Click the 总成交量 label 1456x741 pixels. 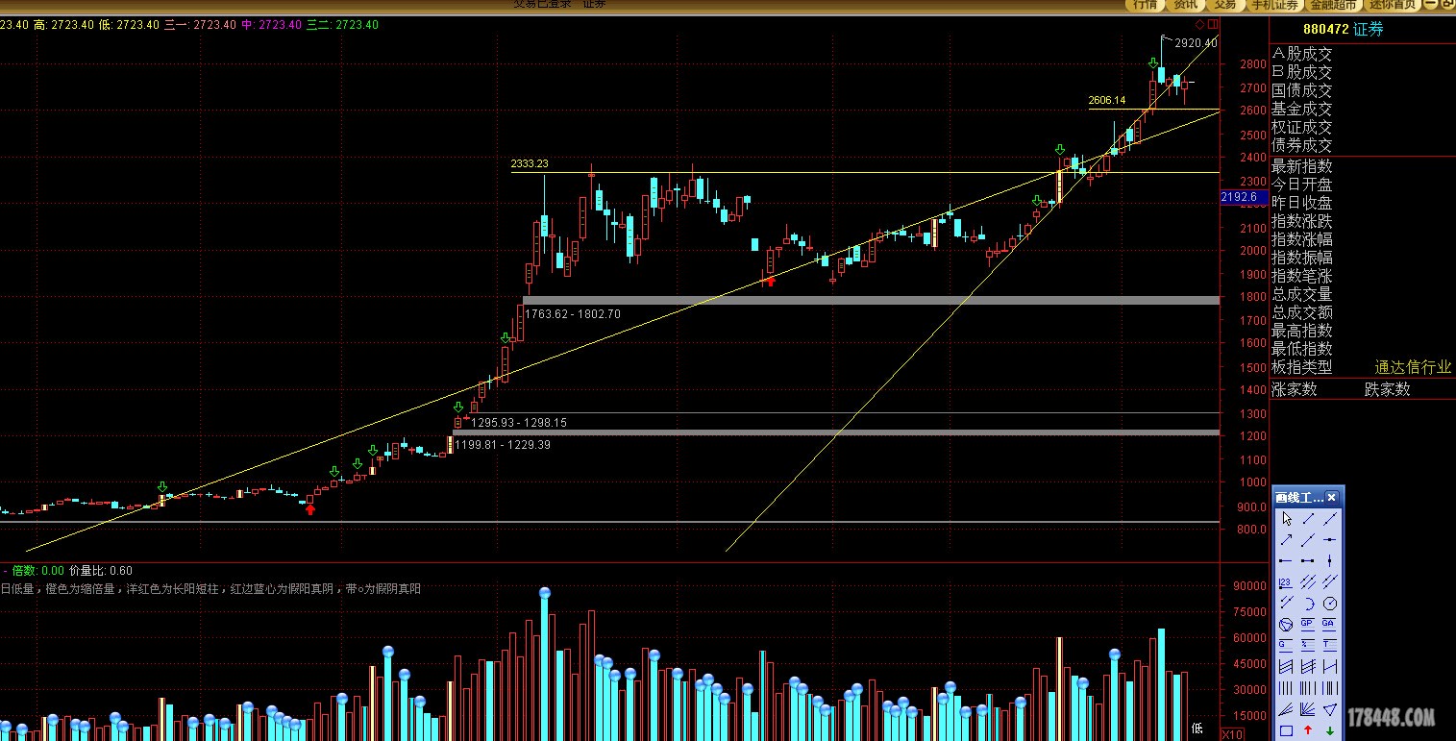point(1302,294)
